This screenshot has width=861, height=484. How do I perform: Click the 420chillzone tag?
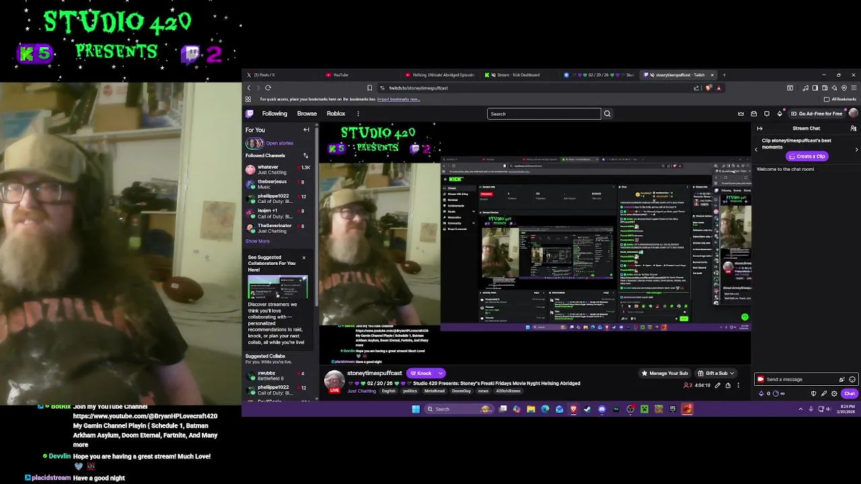[509, 391]
